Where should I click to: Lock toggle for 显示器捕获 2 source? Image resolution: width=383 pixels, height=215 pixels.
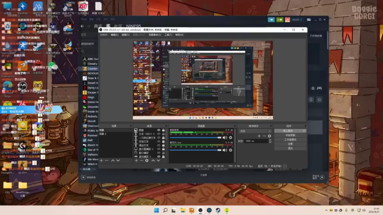click(x=163, y=149)
